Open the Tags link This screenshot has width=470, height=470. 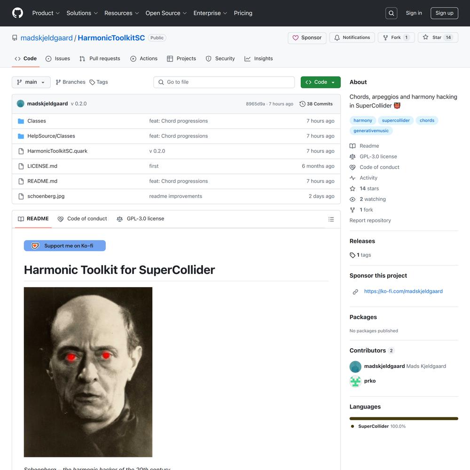click(99, 82)
